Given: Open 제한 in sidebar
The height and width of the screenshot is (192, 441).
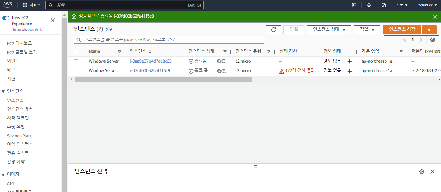Looking at the screenshot, I should (x=11, y=79).
